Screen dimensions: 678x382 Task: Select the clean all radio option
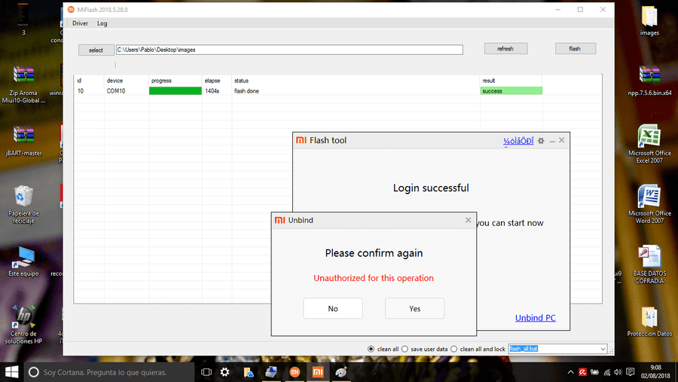(x=371, y=349)
